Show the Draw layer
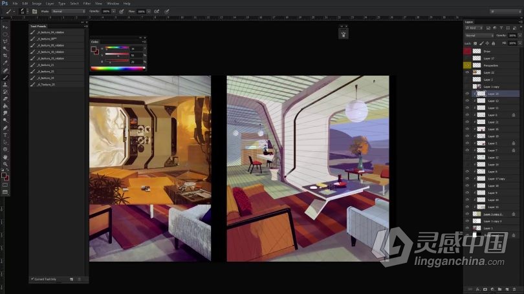 coord(467,51)
